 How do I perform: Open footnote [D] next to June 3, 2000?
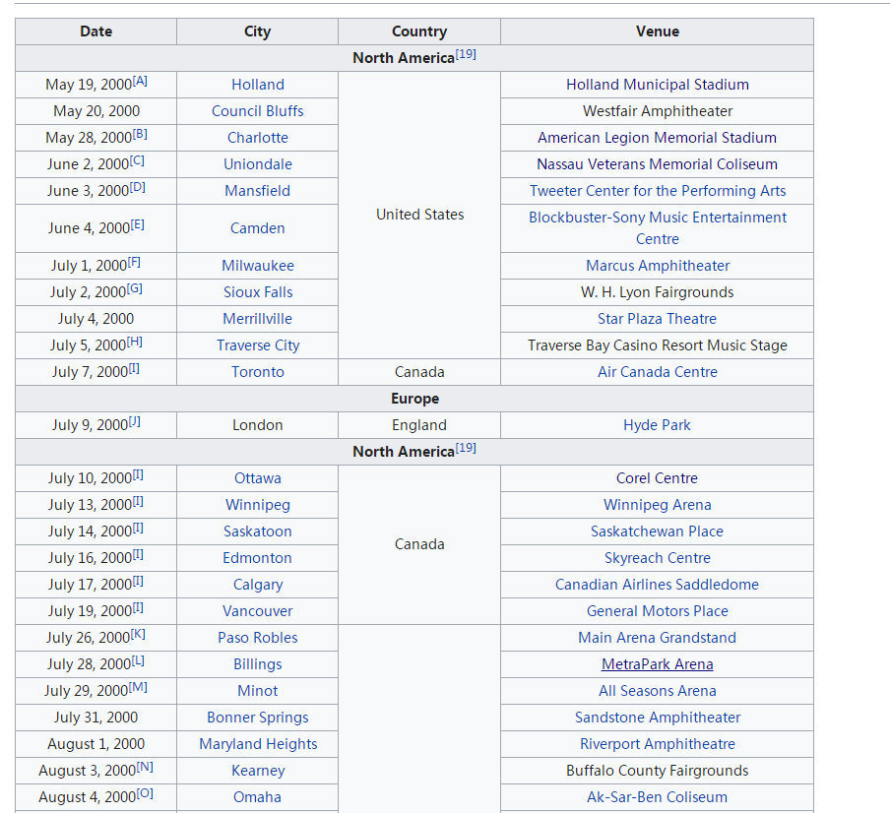click(x=138, y=188)
